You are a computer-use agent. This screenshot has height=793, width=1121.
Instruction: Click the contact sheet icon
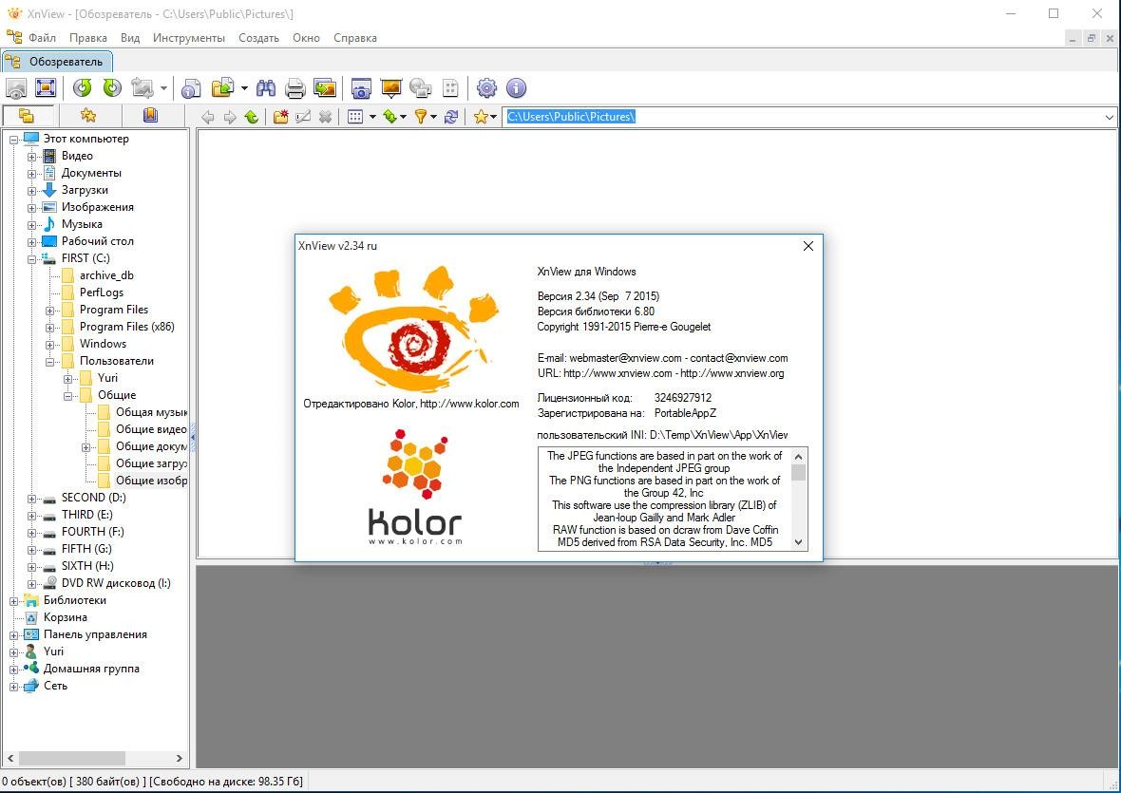450,88
